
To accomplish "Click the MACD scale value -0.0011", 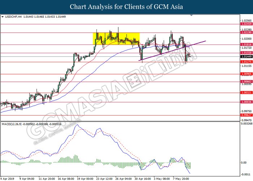I will (x=245, y=174).
